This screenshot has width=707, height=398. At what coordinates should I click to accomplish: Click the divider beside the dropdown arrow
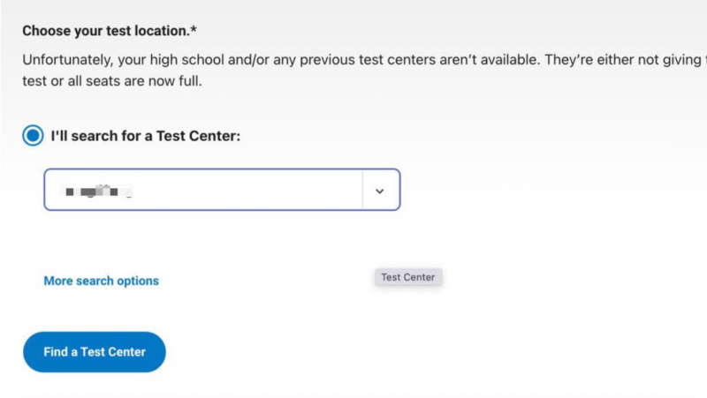(x=362, y=190)
